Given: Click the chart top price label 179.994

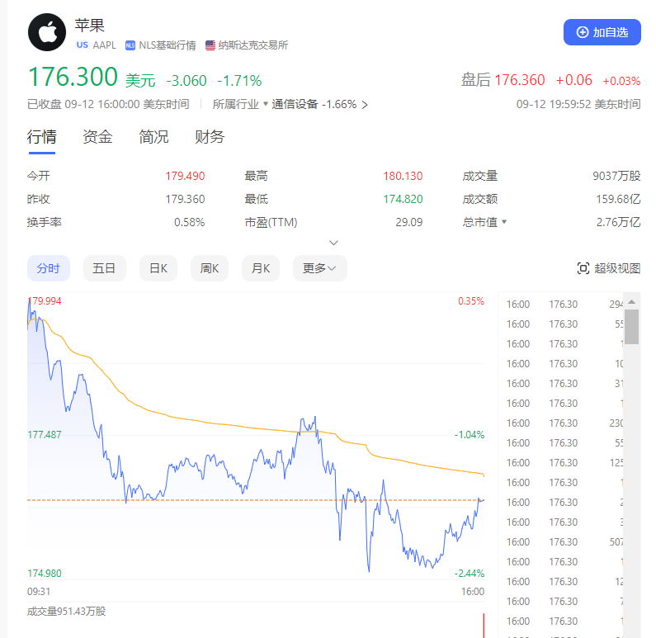Looking at the screenshot, I should pyautogui.click(x=45, y=300).
